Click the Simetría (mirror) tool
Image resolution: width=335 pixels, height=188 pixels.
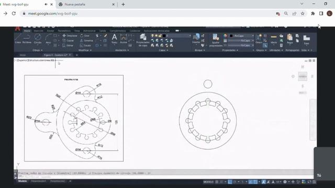pos(86,41)
